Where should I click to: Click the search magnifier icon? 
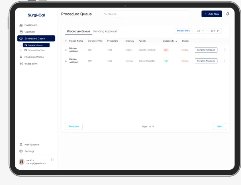coord(105,14)
